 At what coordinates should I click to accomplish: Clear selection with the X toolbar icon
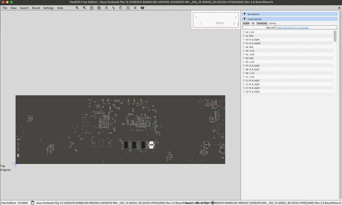click(135, 8)
